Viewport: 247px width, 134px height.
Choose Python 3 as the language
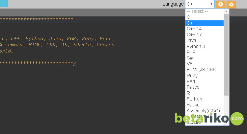coord(205,46)
